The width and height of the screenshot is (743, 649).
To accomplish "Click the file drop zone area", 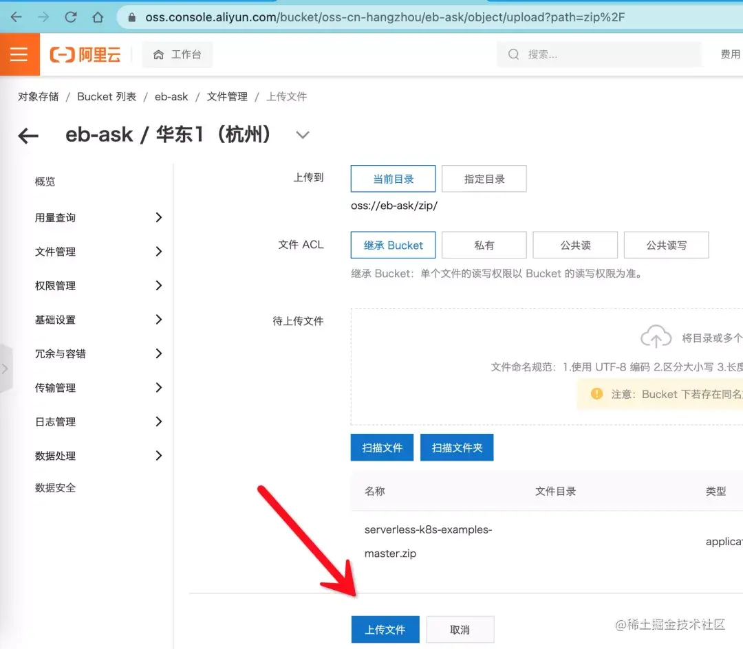I will pos(547,367).
